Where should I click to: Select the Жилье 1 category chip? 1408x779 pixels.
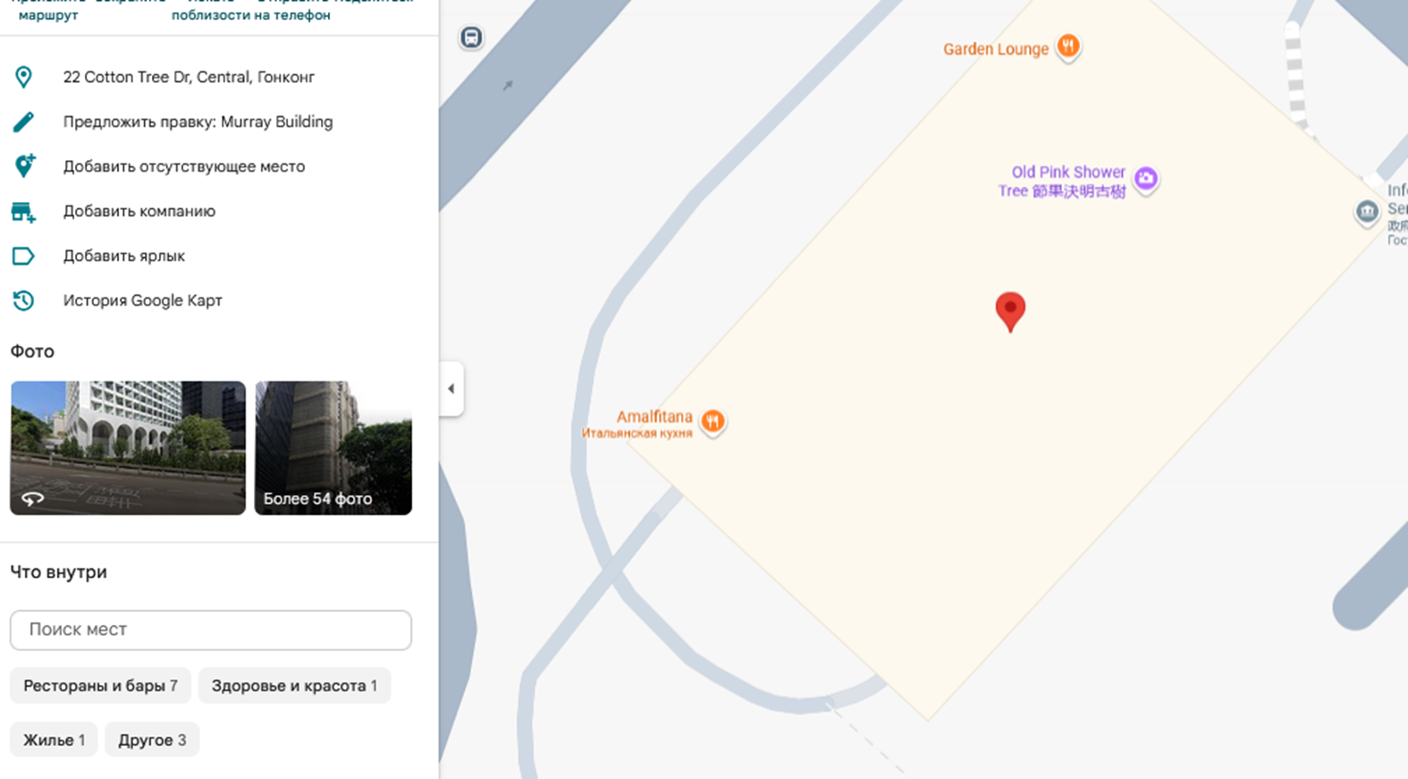coord(54,740)
